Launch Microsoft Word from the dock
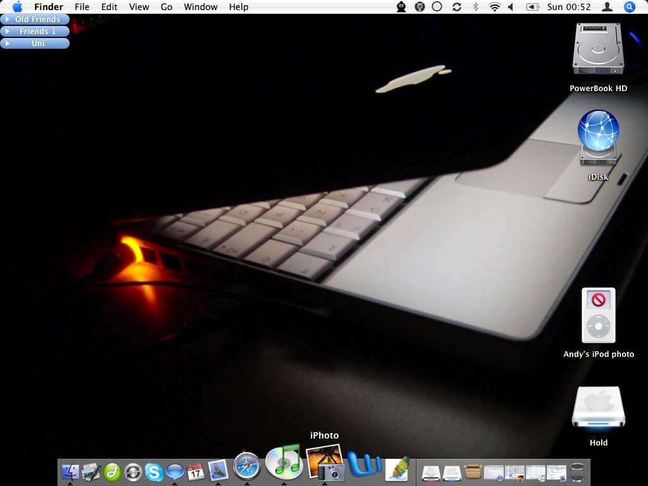The image size is (648, 486). tap(364, 464)
